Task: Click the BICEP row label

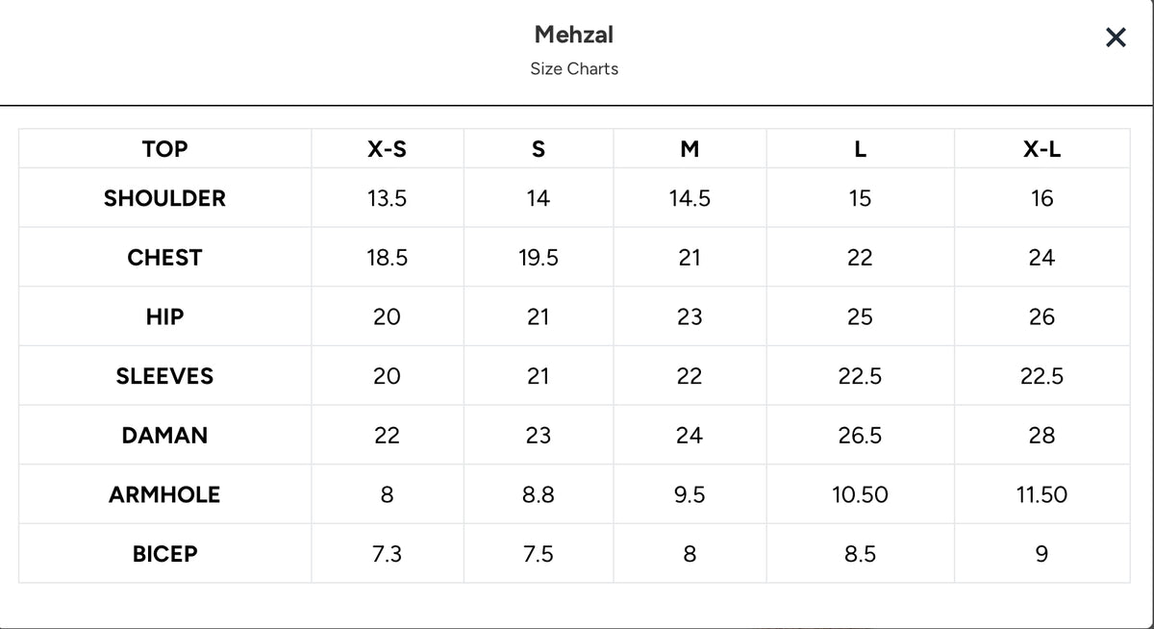Action: pyautogui.click(x=164, y=554)
